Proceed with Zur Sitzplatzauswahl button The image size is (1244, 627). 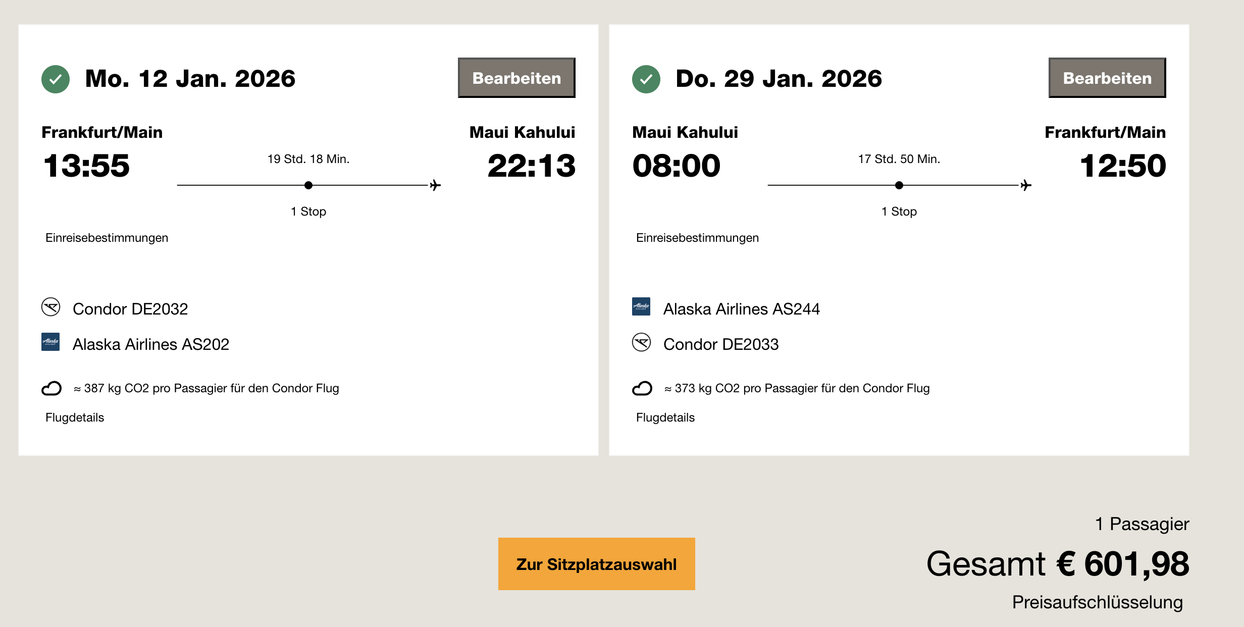pyautogui.click(x=596, y=564)
